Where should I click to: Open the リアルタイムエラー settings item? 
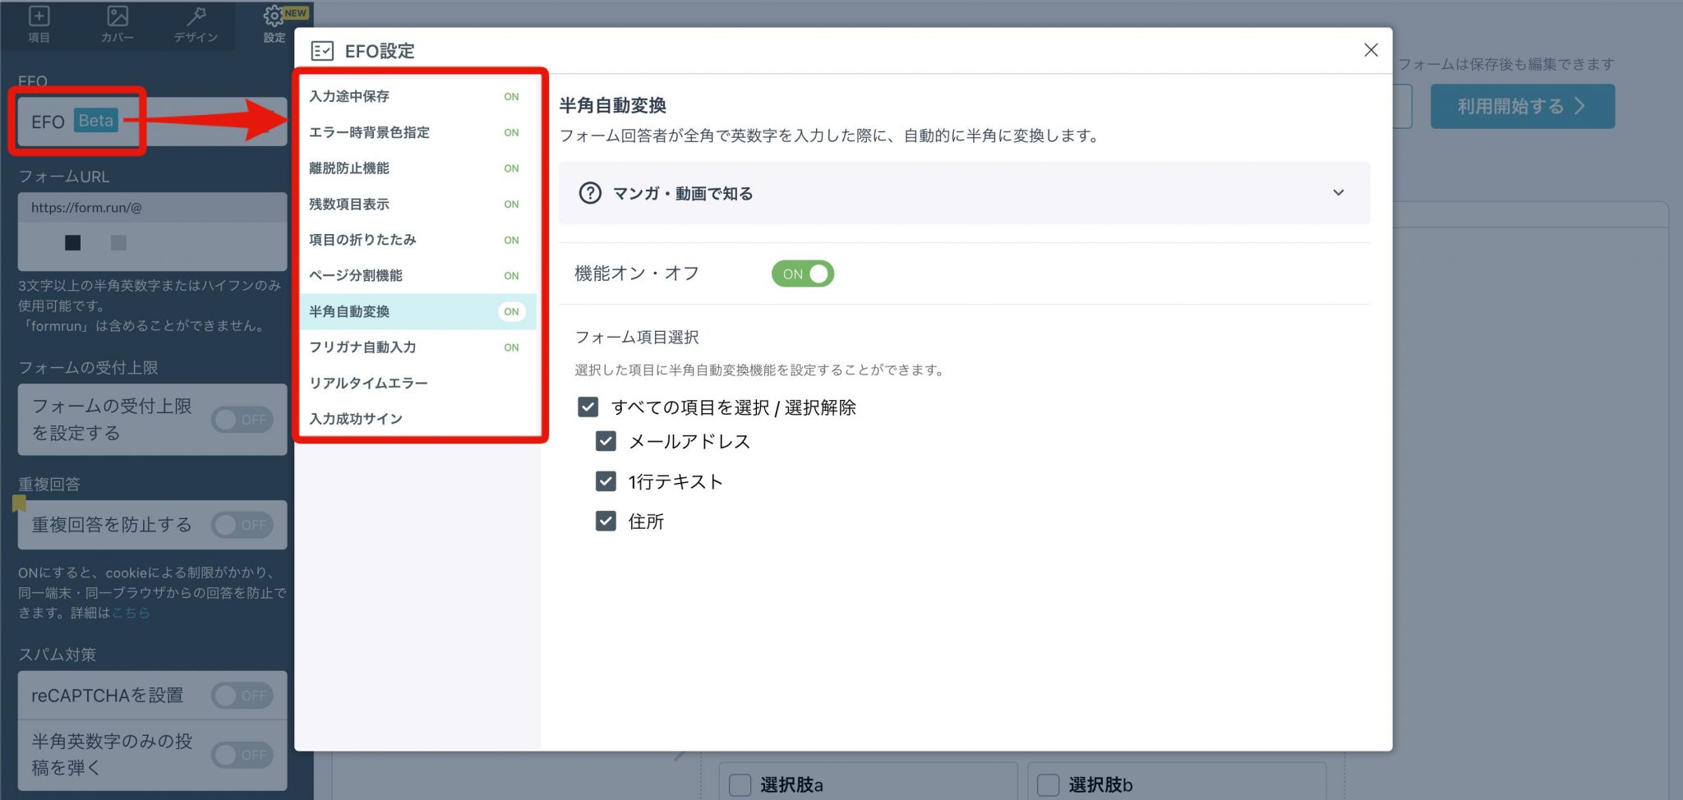[x=368, y=382]
